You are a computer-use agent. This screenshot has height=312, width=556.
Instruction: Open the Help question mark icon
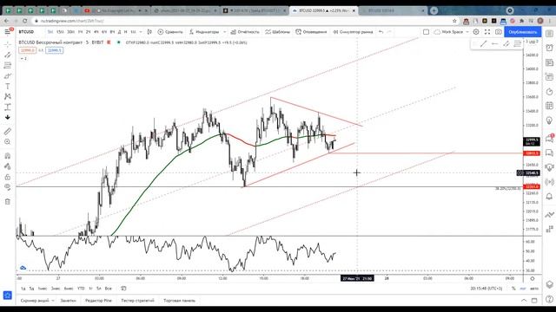point(549,300)
